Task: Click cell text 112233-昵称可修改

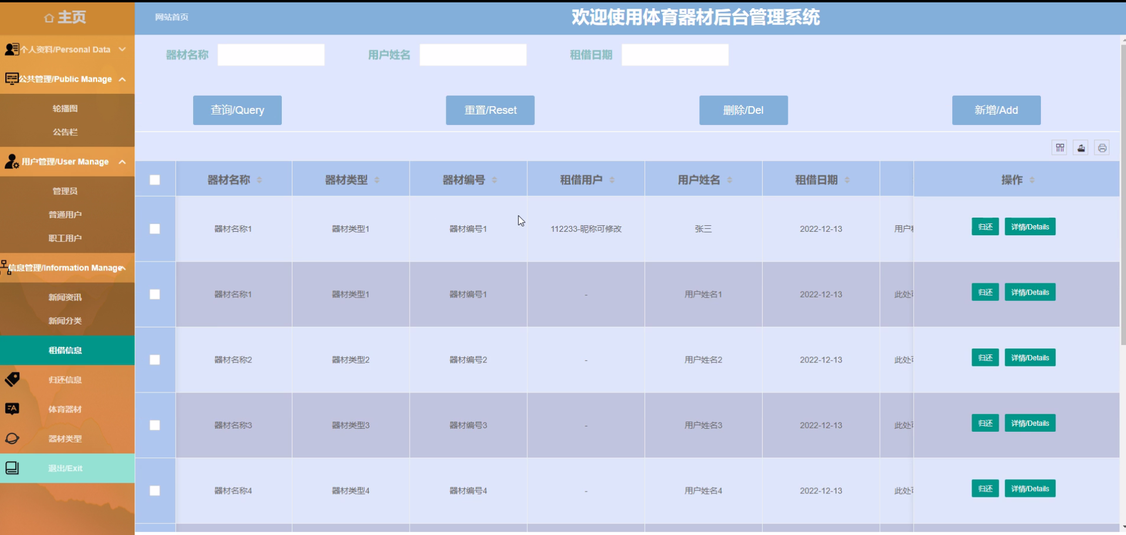Action: [586, 229]
